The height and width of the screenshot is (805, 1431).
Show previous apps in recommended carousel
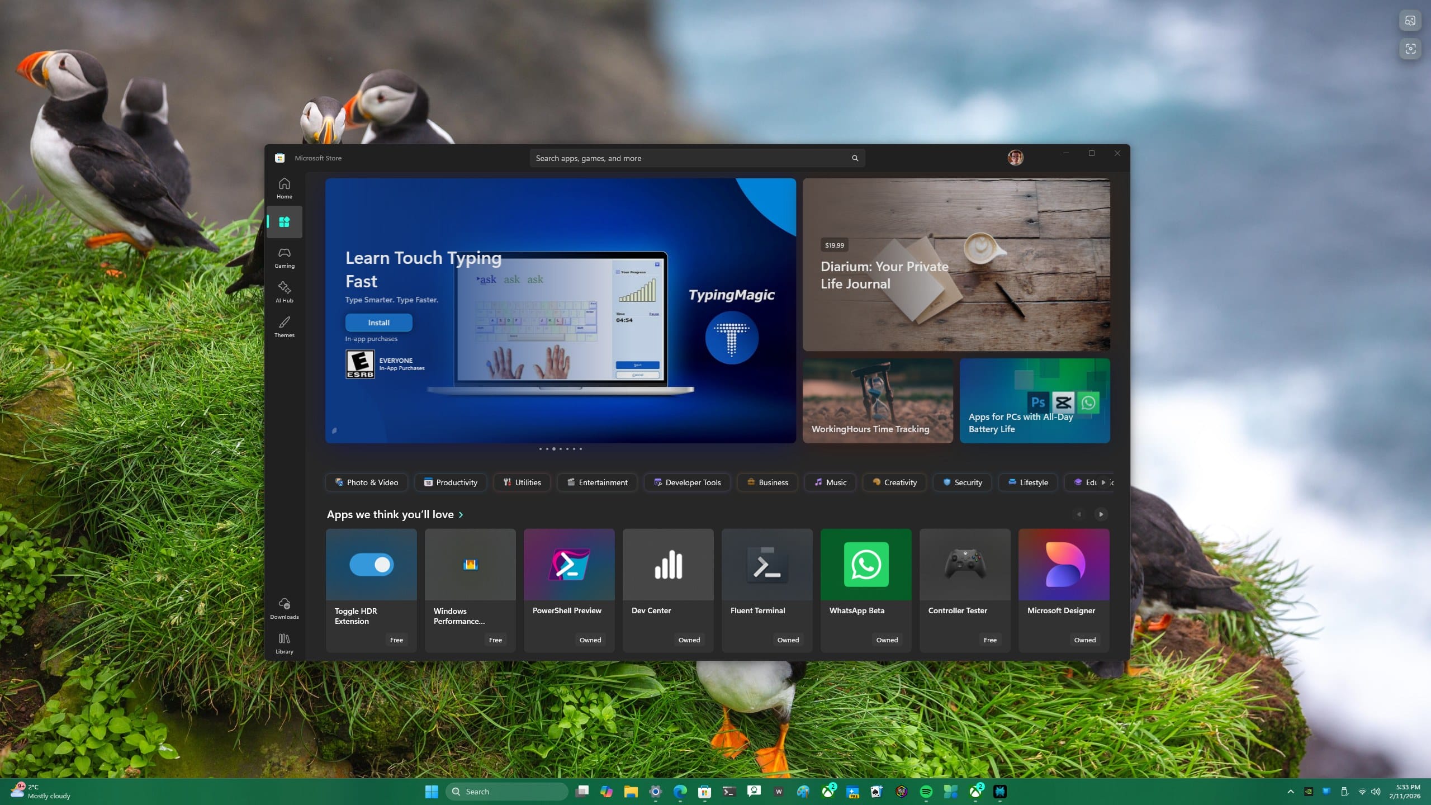tap(1079, 514)
